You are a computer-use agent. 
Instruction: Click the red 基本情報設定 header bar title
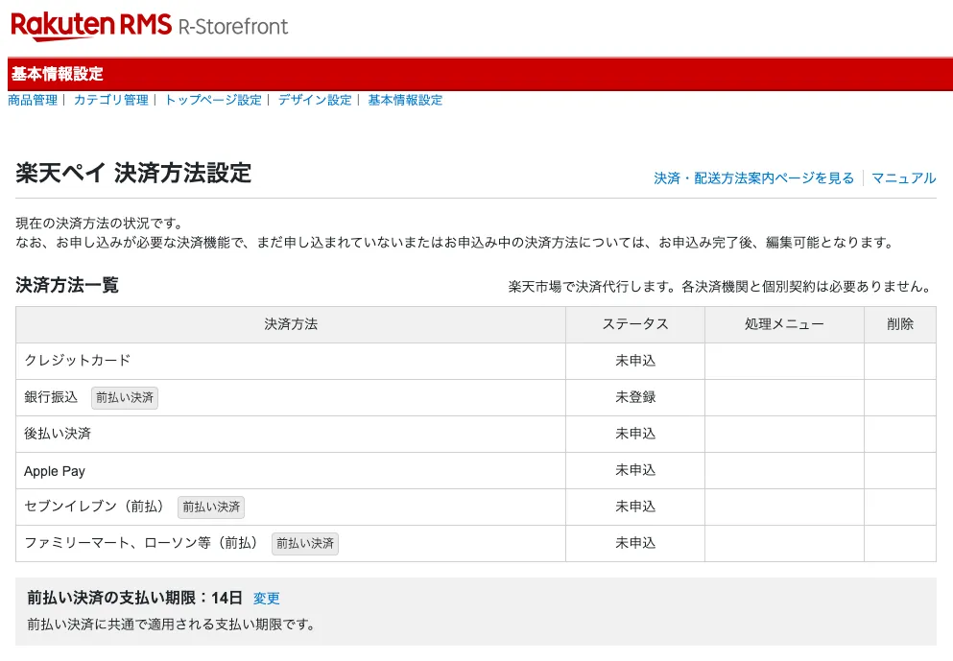[x=58, y=74]
